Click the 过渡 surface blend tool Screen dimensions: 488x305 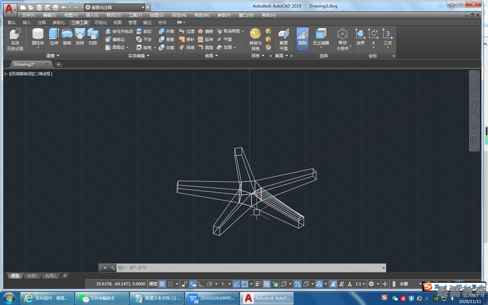pos(187,31)
